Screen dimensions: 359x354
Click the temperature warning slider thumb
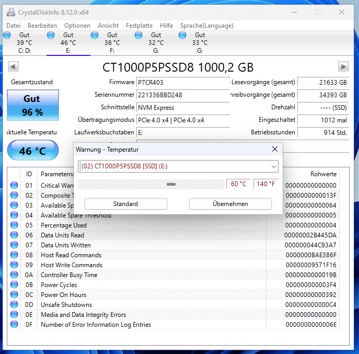171,184
